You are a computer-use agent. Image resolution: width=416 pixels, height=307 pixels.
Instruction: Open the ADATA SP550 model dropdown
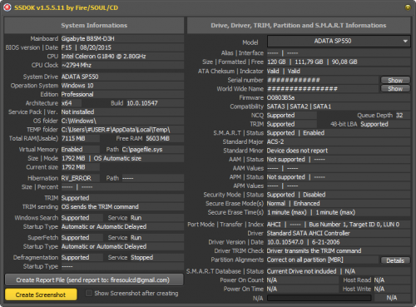(339, 42)
